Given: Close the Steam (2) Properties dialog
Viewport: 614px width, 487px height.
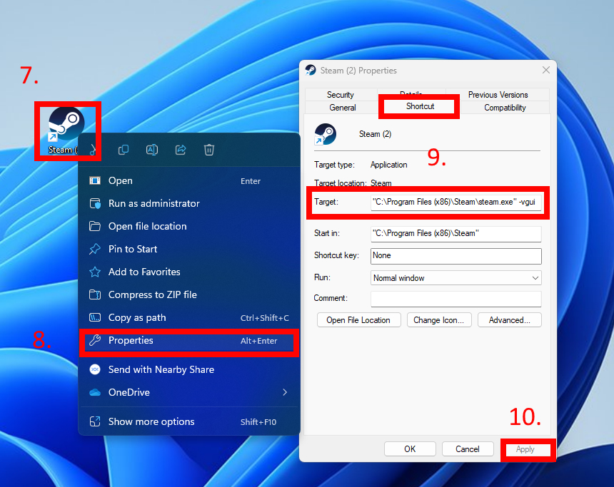Looking at the screenshot, I should click(546, 70).
